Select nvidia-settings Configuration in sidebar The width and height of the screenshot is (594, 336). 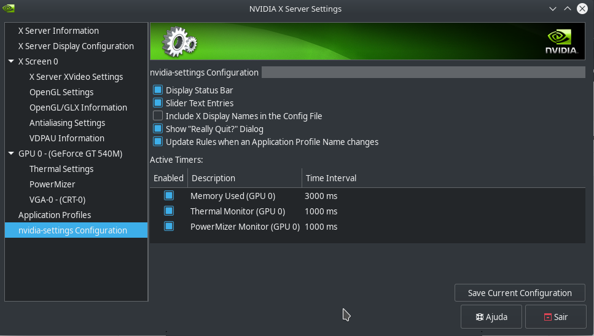[76, 230]
